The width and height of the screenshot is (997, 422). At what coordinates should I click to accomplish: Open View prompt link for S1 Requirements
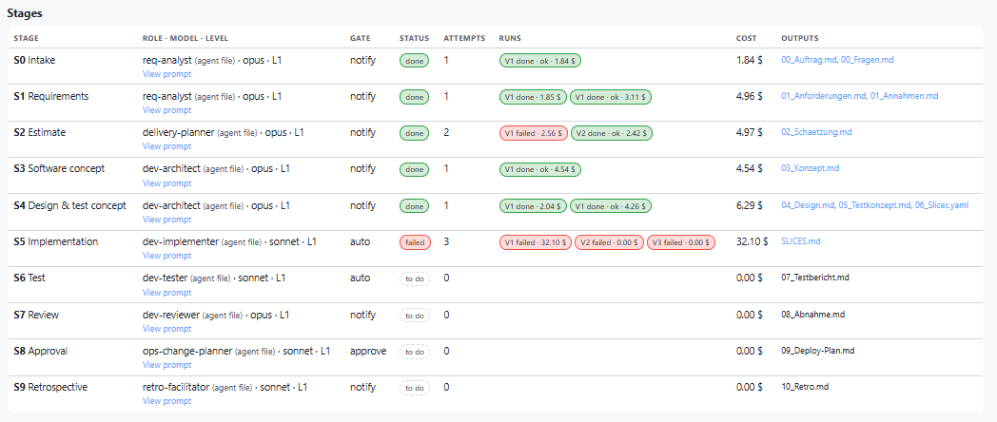tap(166, 110)
